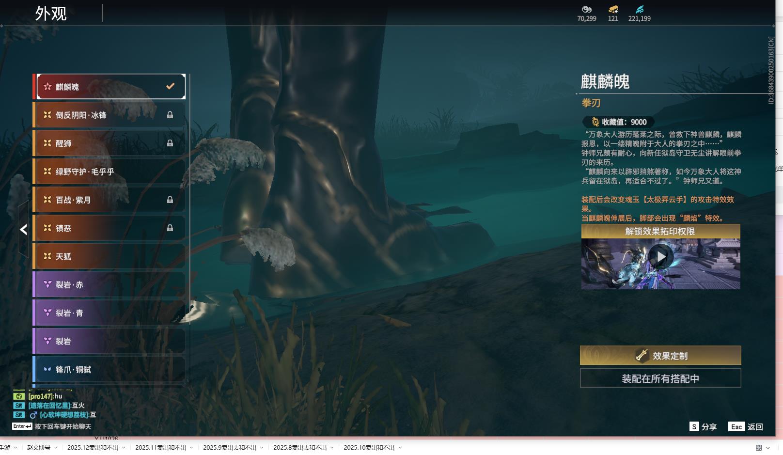Image resolution: width=783 pixels, height=455 pixels.
Task: Expand the chevron beside the grid view icon
Action: coord(768,448)
